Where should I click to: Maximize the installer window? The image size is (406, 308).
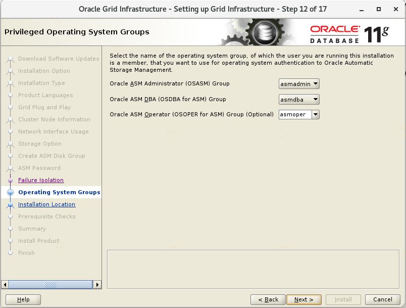click(x=379, y=9)
